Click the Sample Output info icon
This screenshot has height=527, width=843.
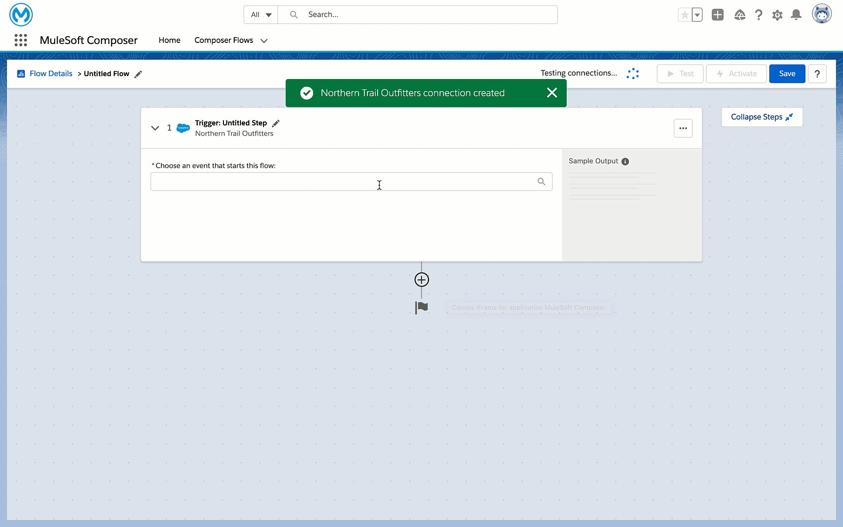pos(625,162)
